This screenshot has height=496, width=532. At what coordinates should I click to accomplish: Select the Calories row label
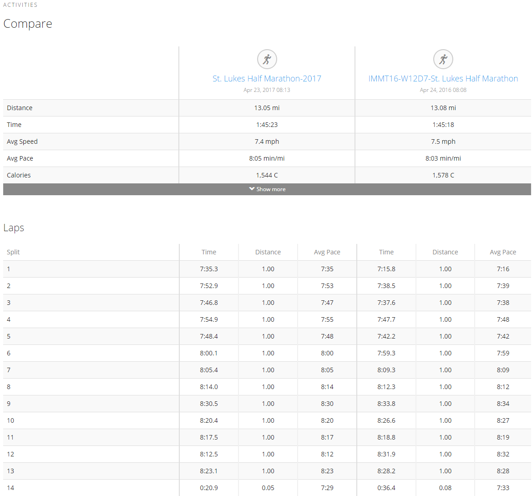pos(19,175)
